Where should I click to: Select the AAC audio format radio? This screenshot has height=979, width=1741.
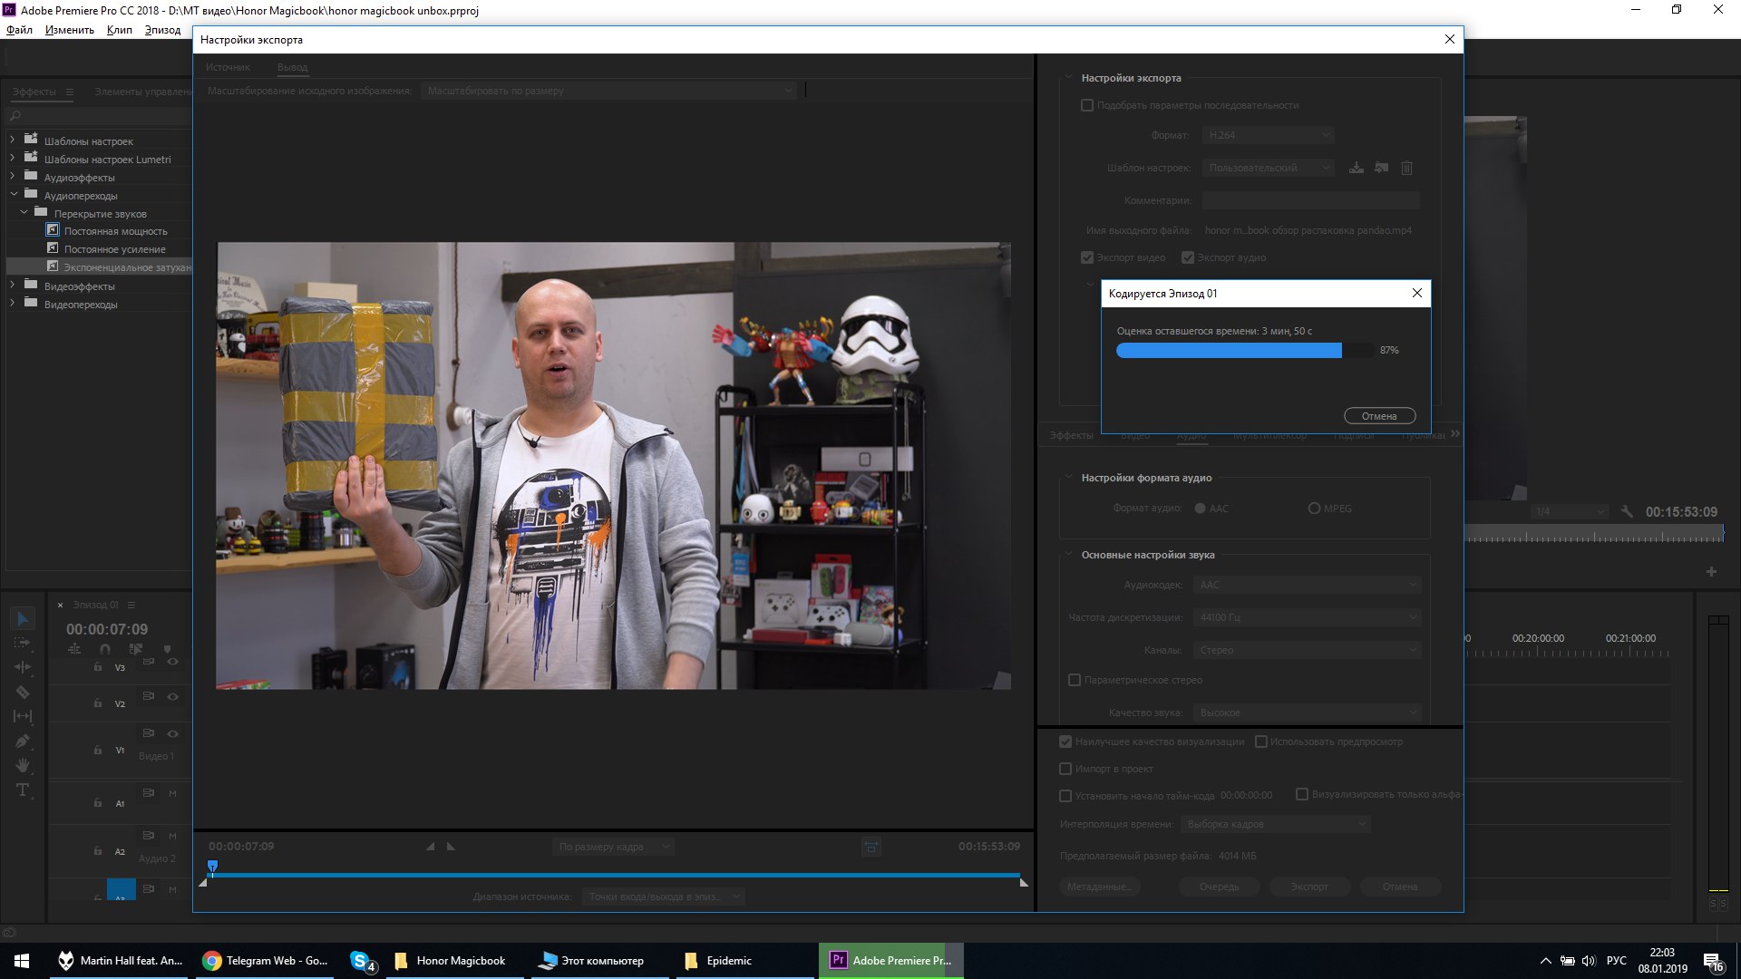pos(1201,509)
